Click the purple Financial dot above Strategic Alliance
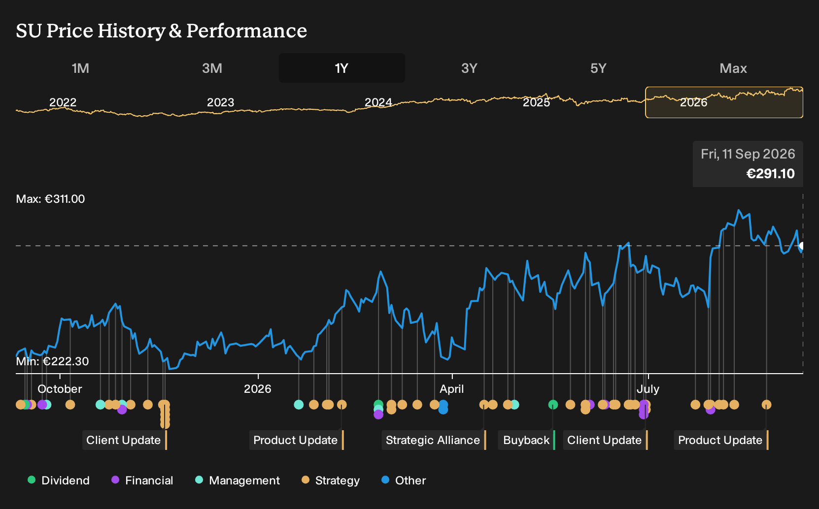The image size is (819, 509). 378,414
